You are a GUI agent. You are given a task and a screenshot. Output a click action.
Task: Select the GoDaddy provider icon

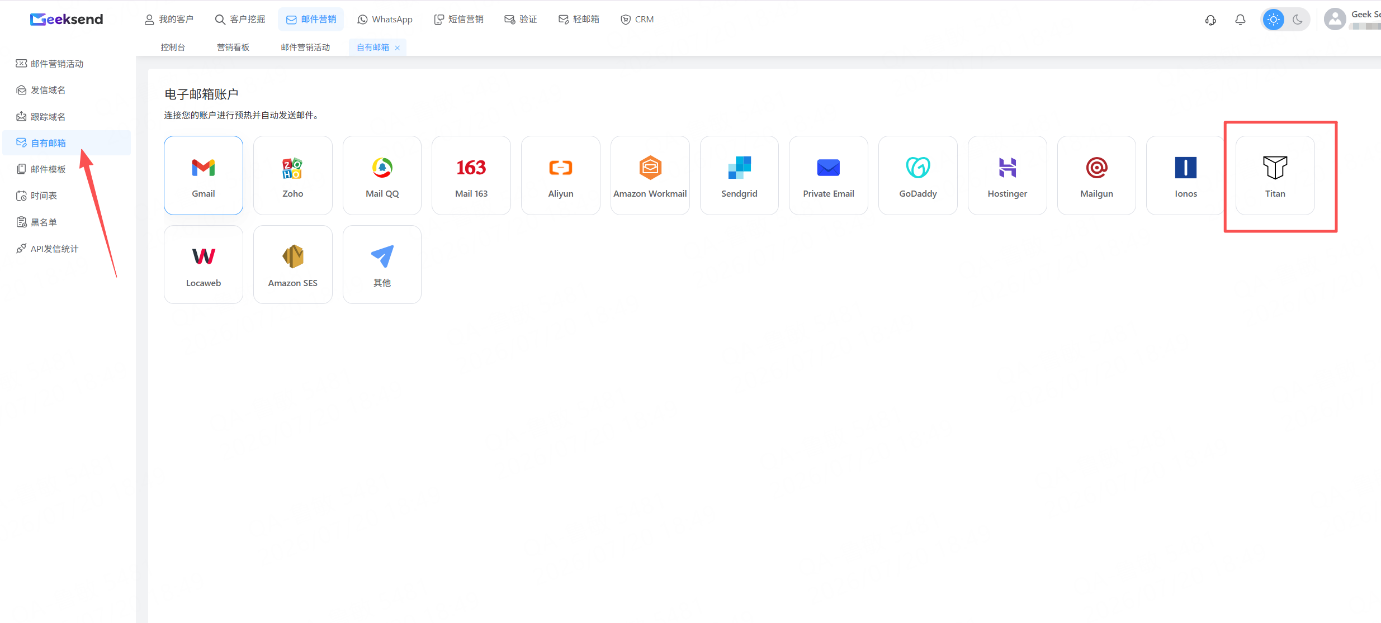pyautogui.click(x=918, y=168)
